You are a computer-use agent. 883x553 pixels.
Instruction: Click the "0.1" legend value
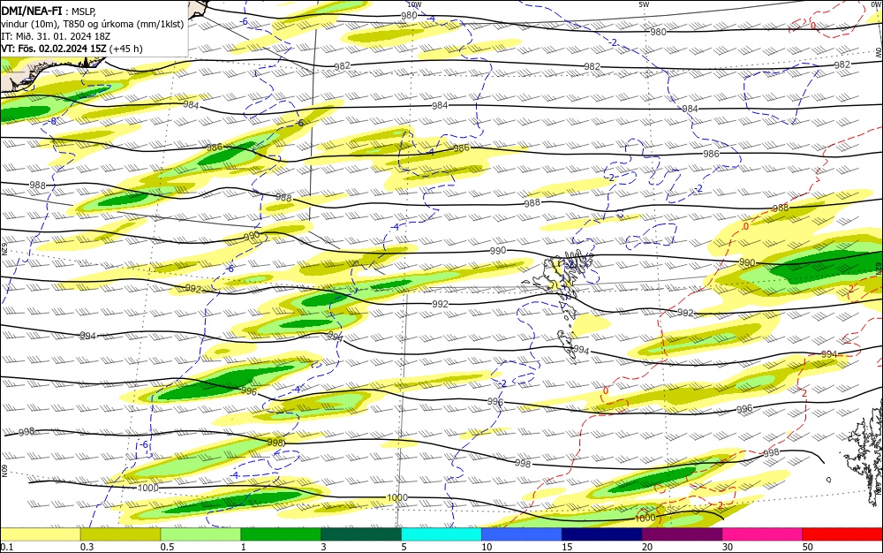[x=6, y=547]
